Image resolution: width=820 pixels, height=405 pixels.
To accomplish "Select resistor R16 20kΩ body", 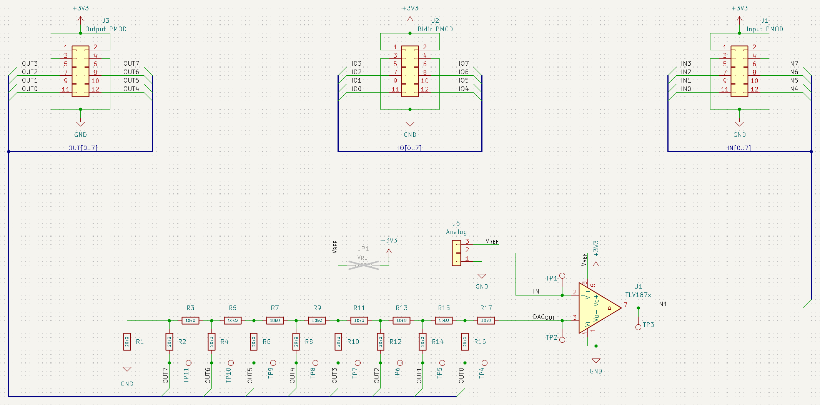I will [x=465, y=342].
